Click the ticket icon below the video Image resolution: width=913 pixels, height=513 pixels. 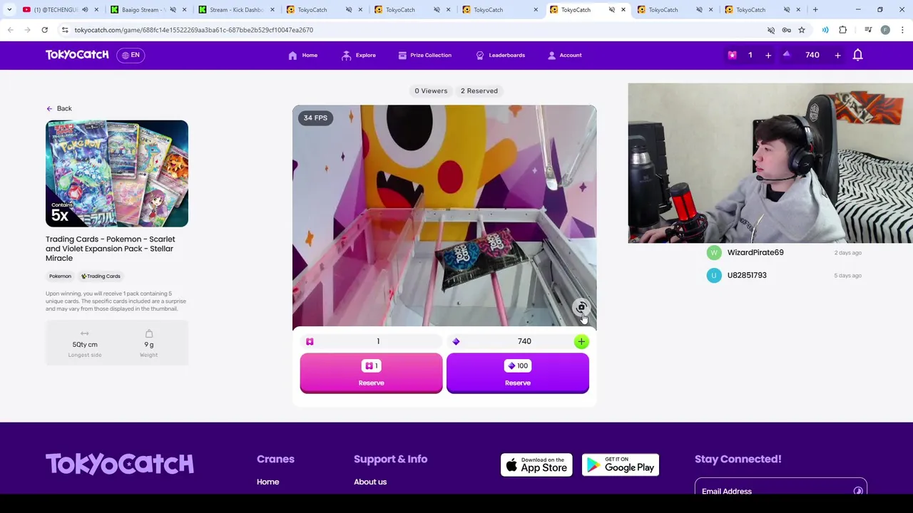(310, 341)
